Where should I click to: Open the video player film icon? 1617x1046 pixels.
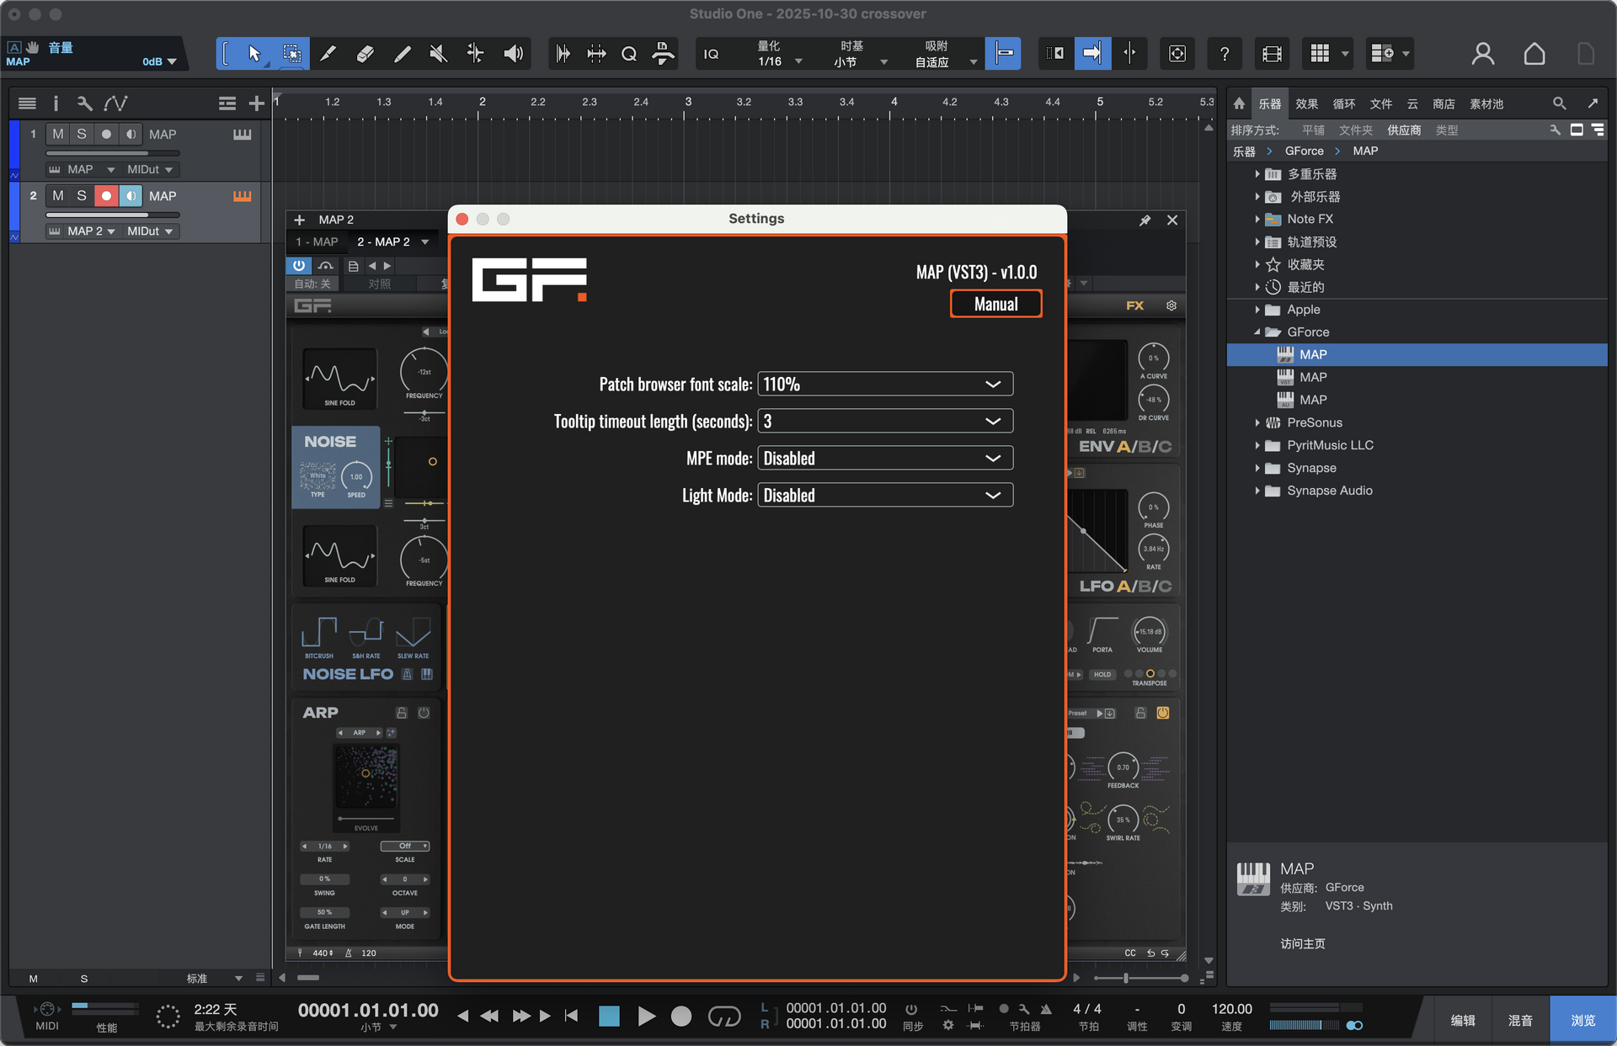[x=1272, y=54]
